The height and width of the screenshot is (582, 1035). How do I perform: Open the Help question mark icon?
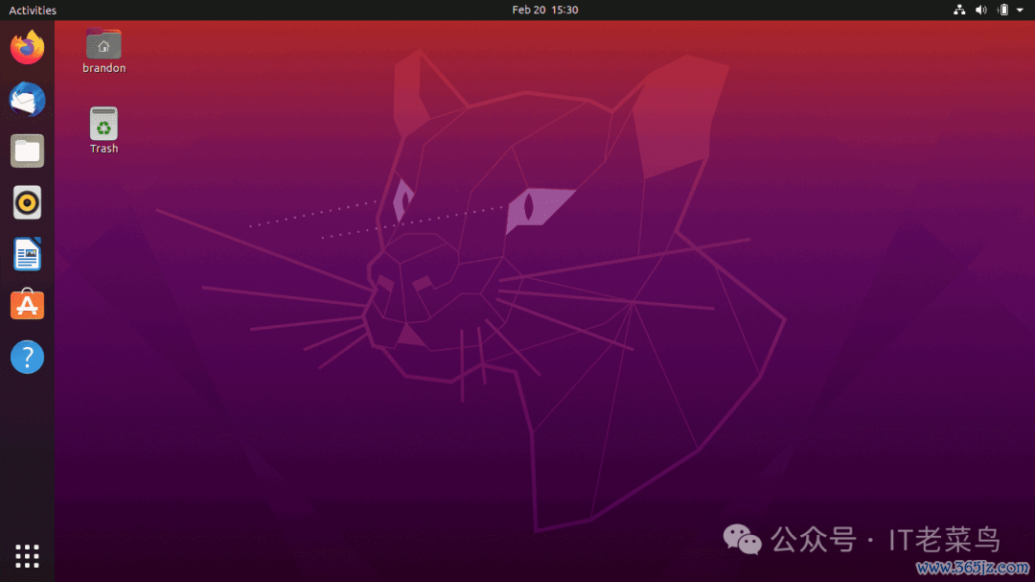[x=27, y=357]
